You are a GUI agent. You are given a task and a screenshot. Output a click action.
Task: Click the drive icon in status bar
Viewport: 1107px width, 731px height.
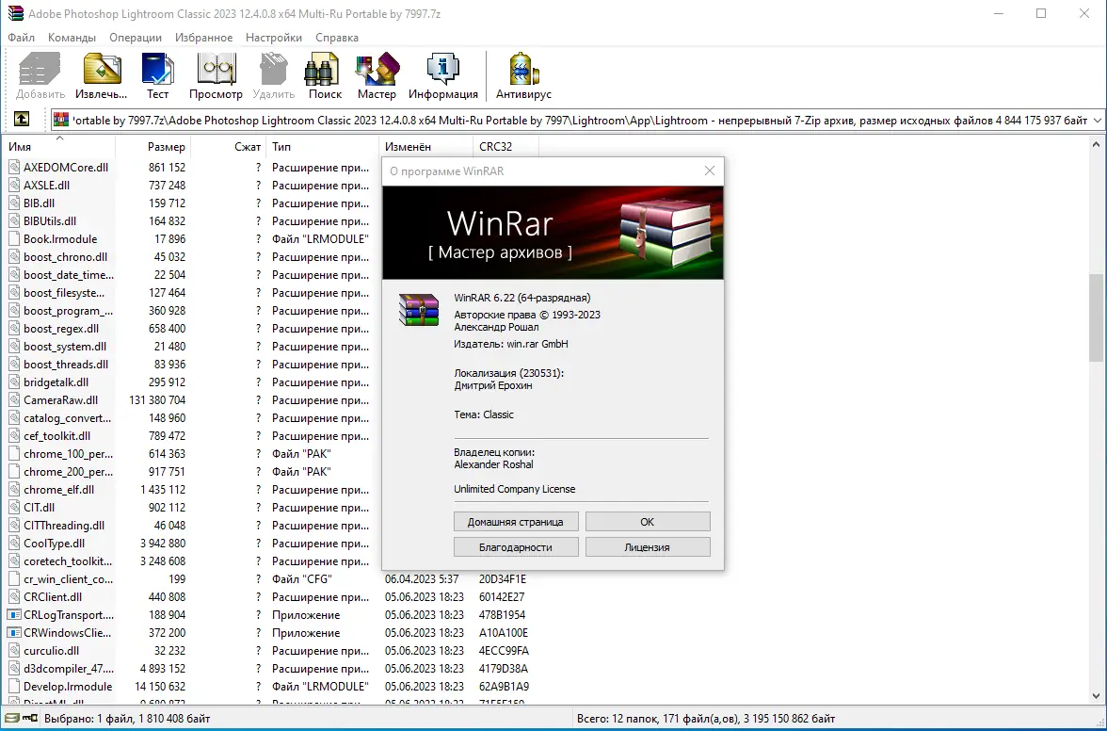click(12, 719)
